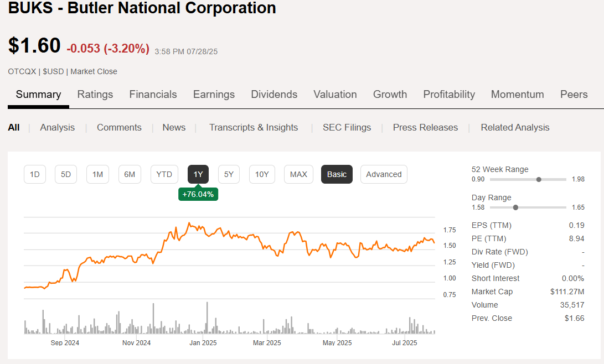Click the Volume value 35,517

coord(572,305)
